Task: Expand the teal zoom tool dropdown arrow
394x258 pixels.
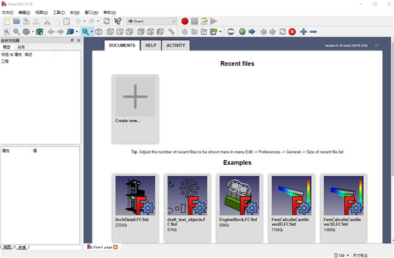Action: pyautogui.click(x=92, y=32)
